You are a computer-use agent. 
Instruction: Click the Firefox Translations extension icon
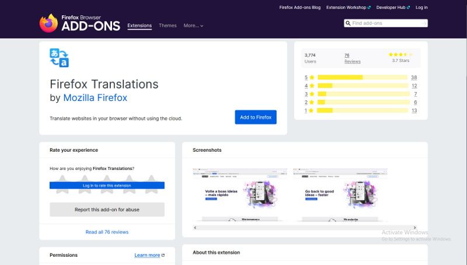[60, 58]
